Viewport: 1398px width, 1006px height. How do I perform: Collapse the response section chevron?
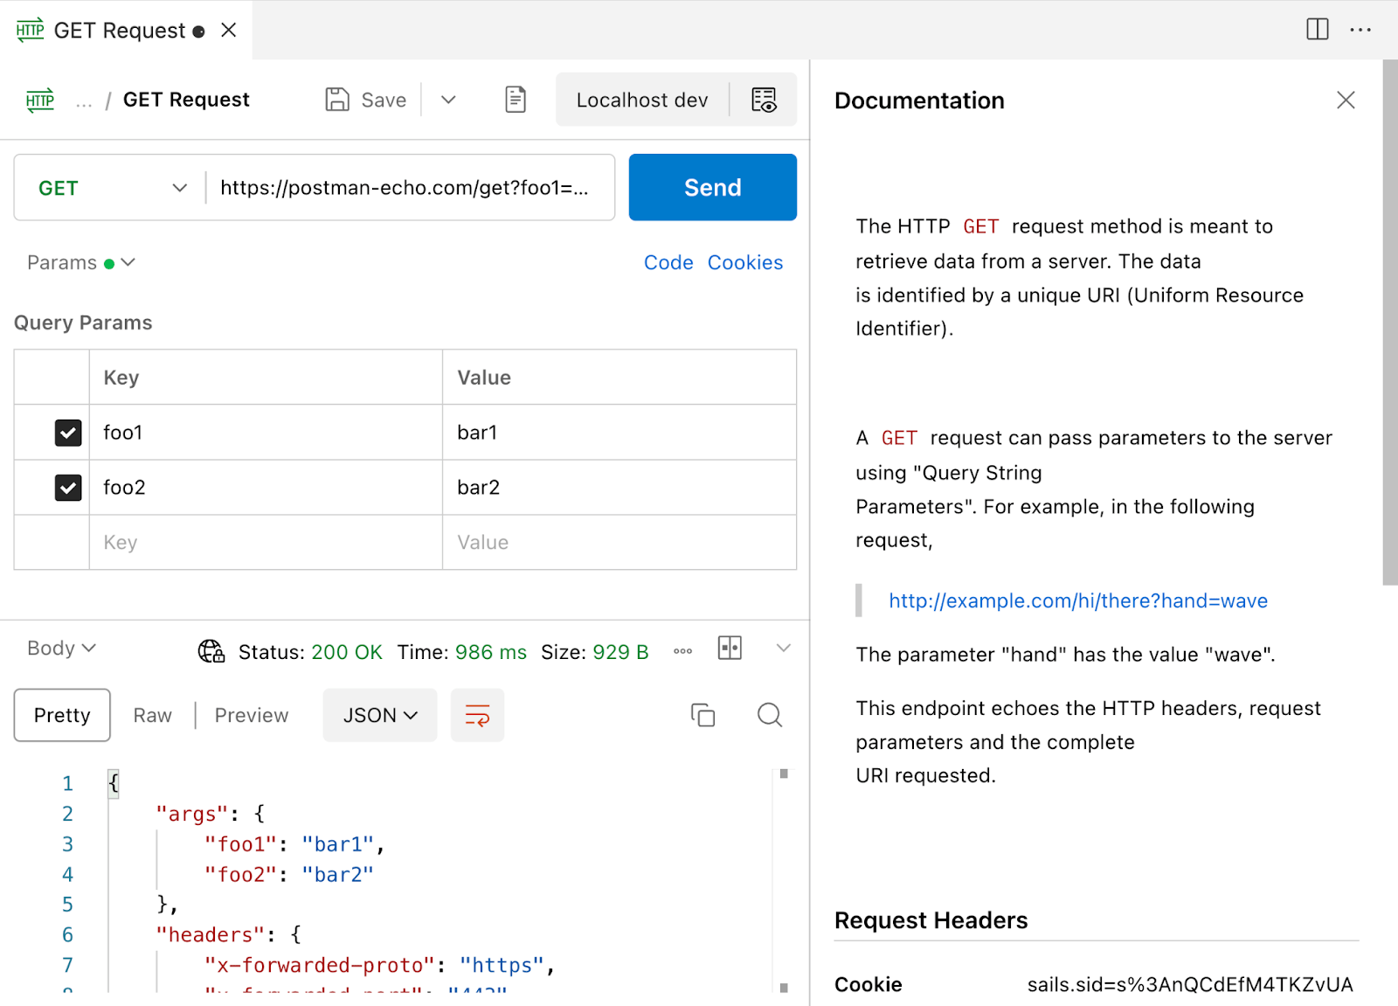(x=784, y=648)
